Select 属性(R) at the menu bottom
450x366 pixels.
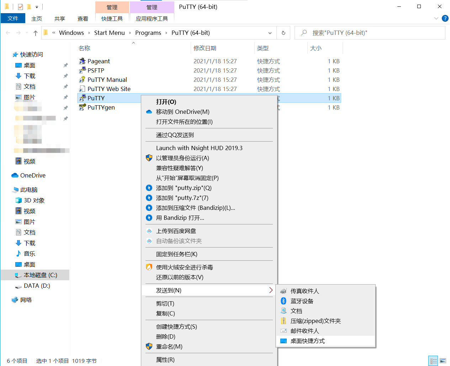[165, 360]
